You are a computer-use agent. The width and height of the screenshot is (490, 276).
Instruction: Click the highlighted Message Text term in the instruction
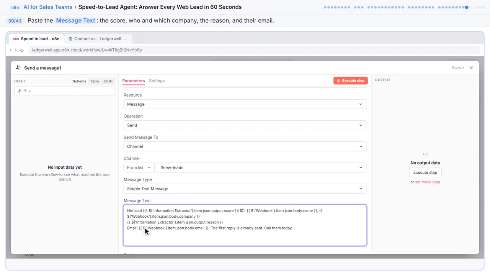pos(75,20)
